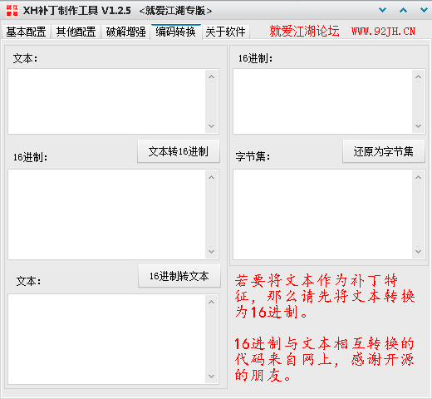This screenshot has width=432, height=399.
Task: Click scroll-down arrow of left 16进制 box
Action: (211, 252)
